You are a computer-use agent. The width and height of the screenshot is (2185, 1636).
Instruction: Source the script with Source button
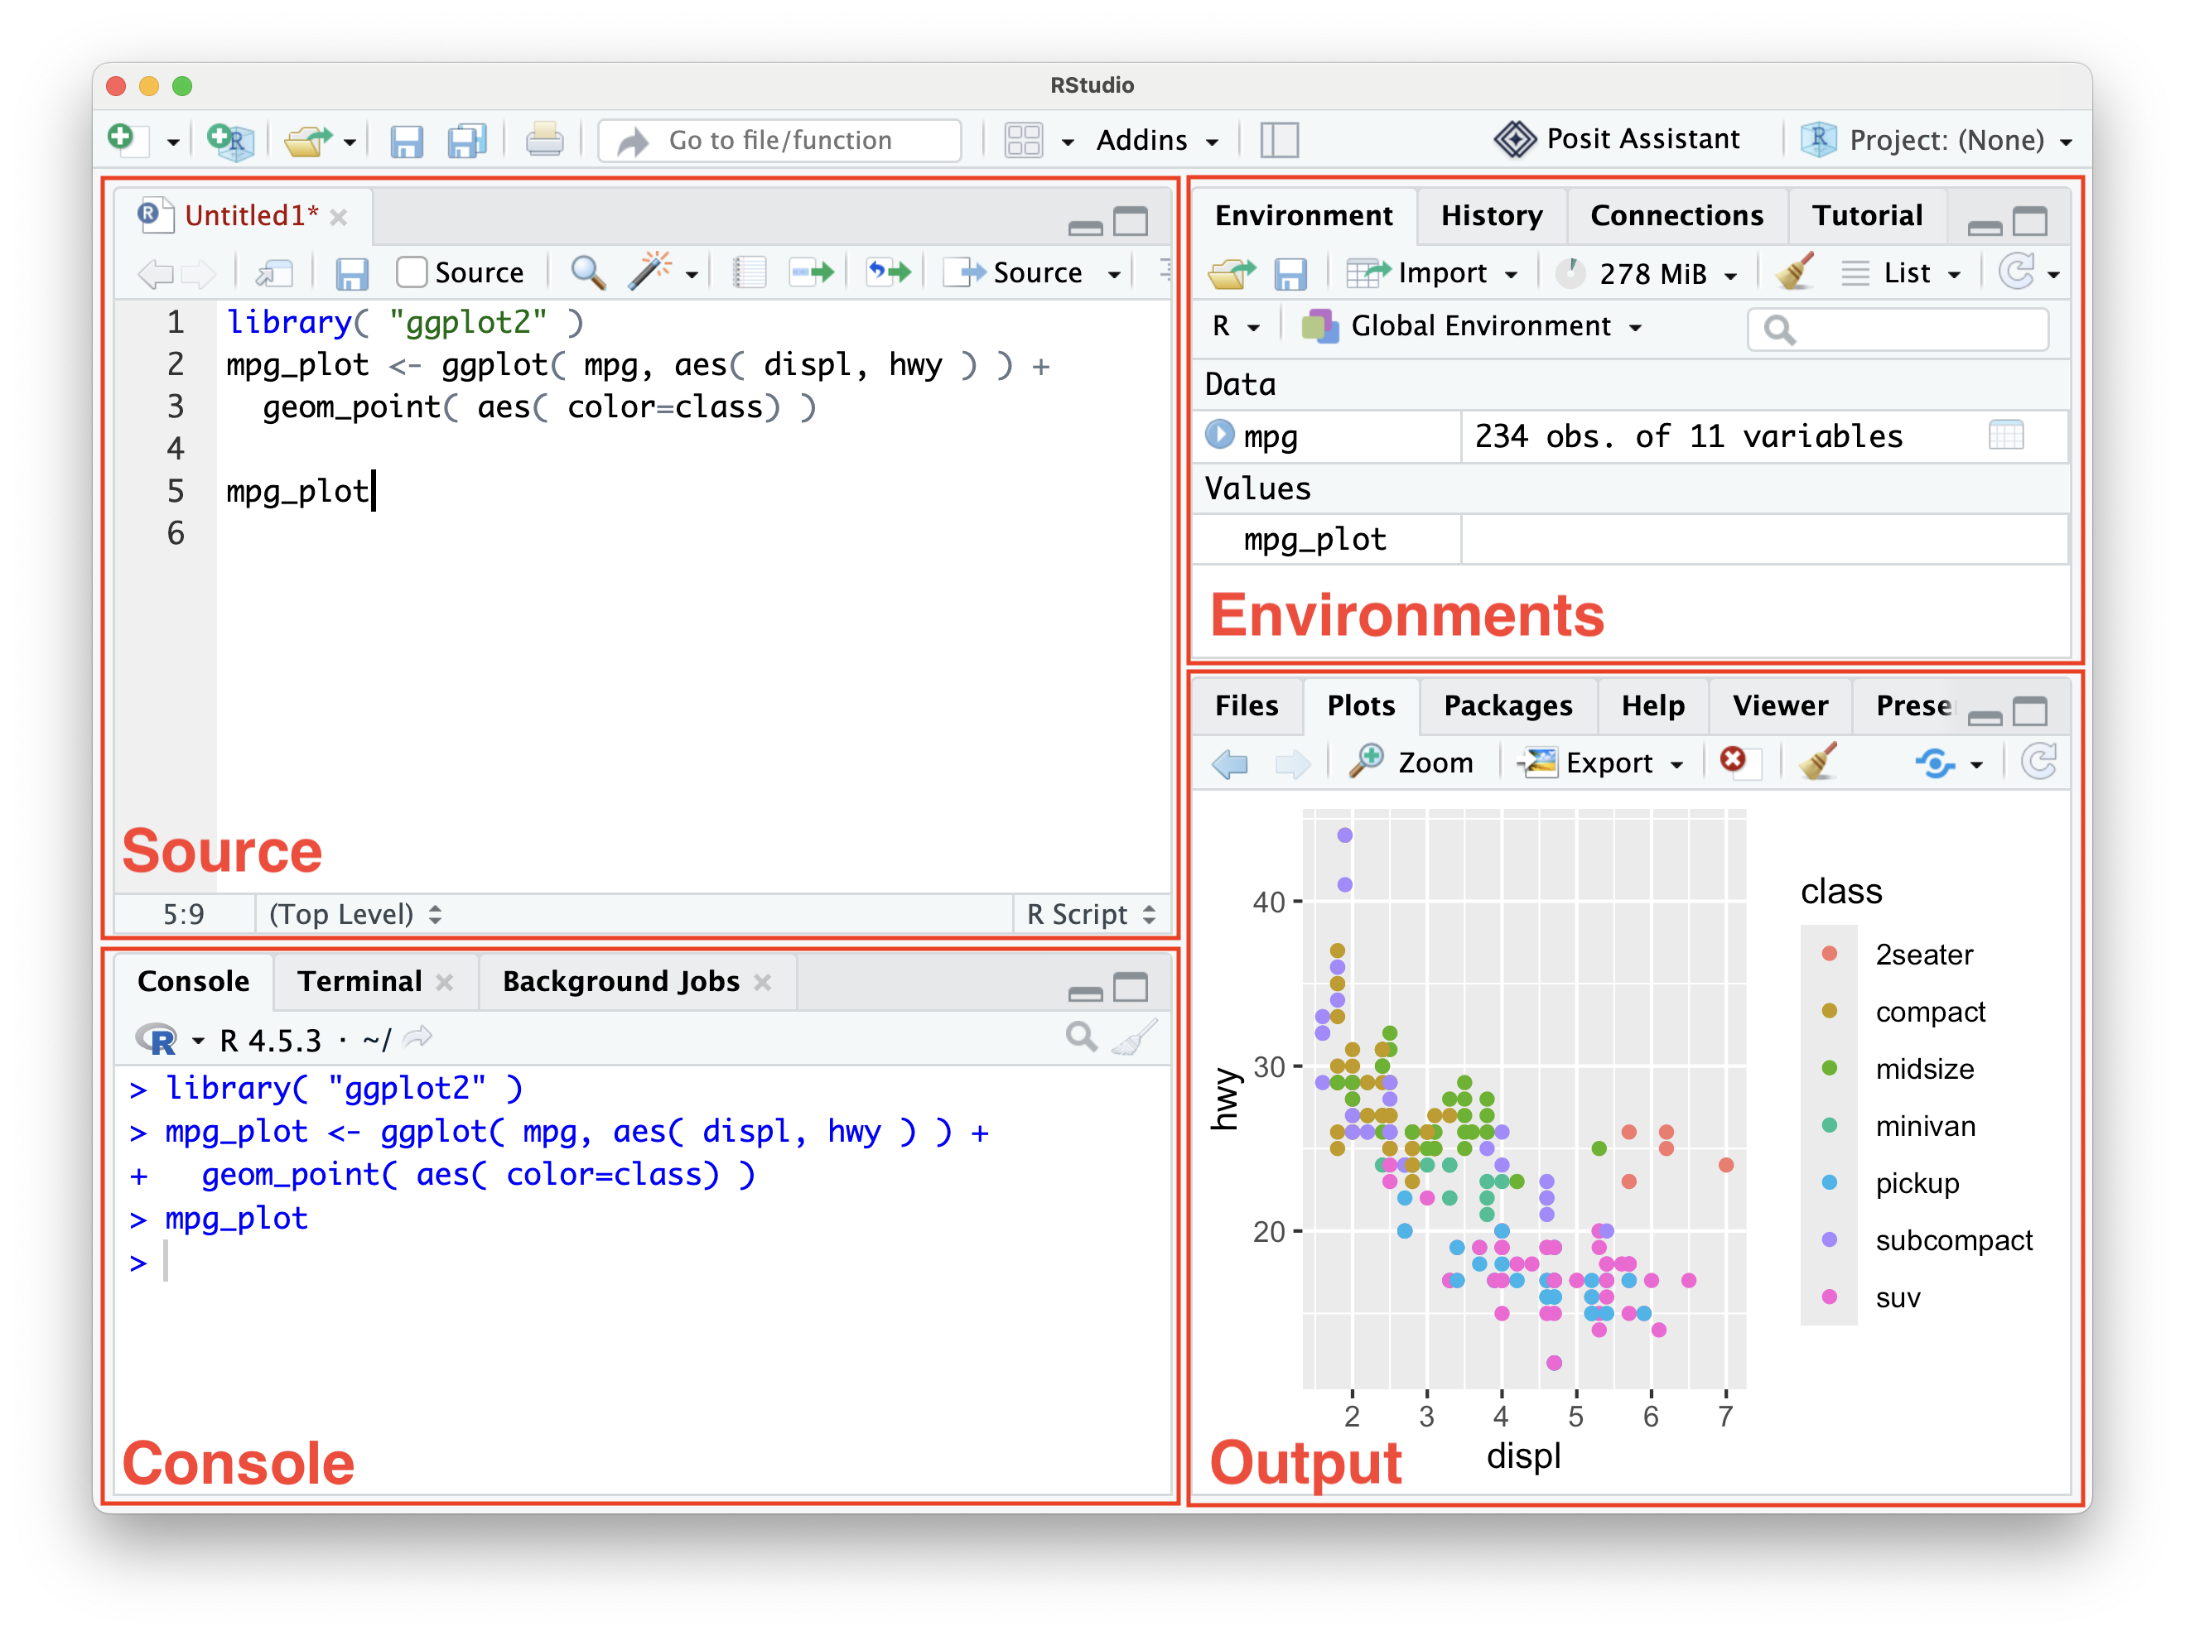point(1014,272)
